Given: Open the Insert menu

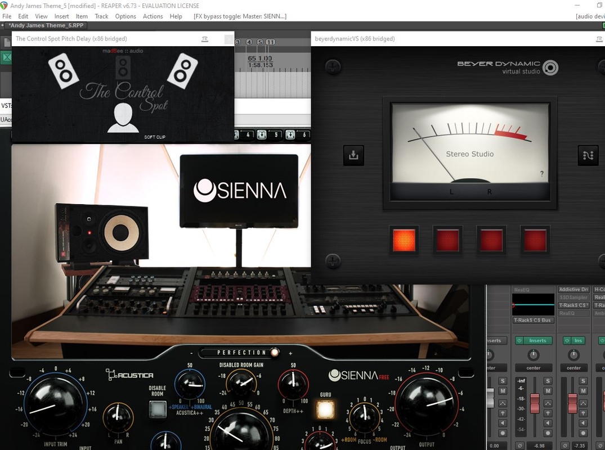Looking at the screenshot, I should (x=62, y=16).
